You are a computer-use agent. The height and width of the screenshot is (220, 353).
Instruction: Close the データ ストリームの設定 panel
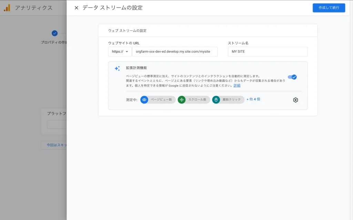pos(77,8)
